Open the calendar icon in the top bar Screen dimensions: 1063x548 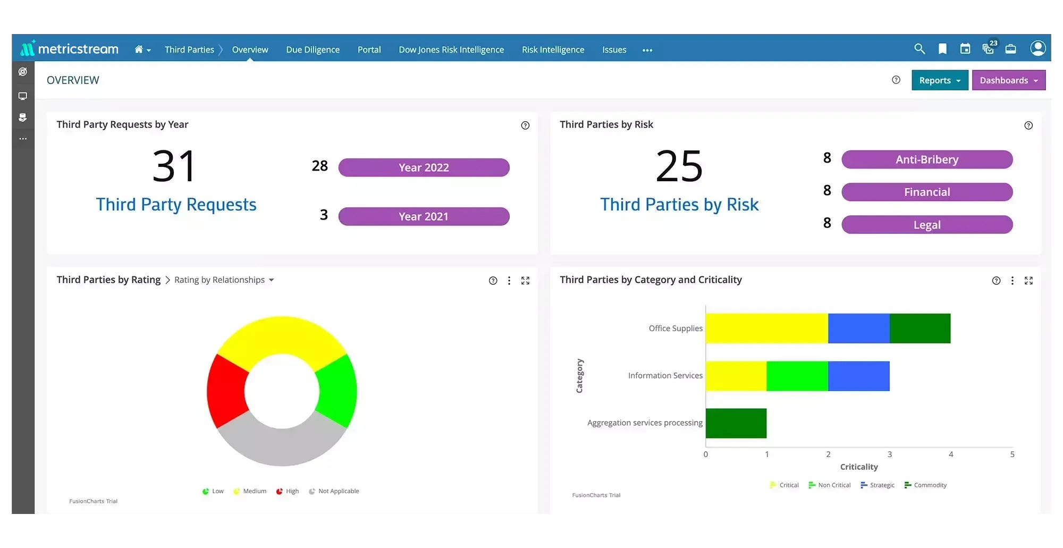(965, 48)
